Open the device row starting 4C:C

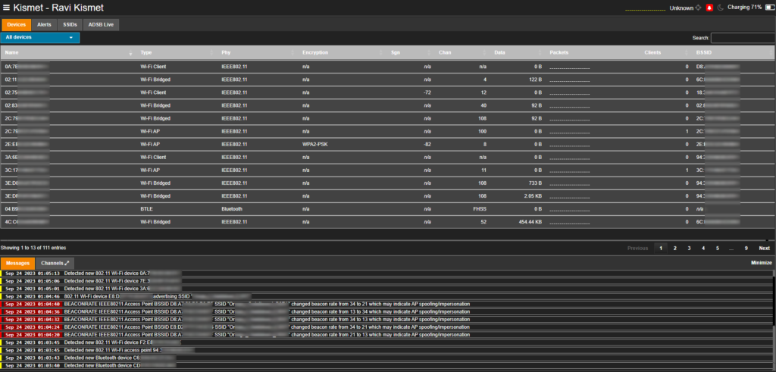387,222
